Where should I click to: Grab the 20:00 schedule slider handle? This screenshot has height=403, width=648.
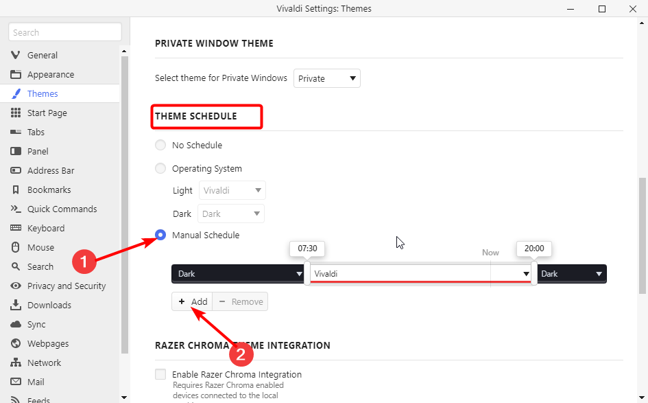point(534,273)
